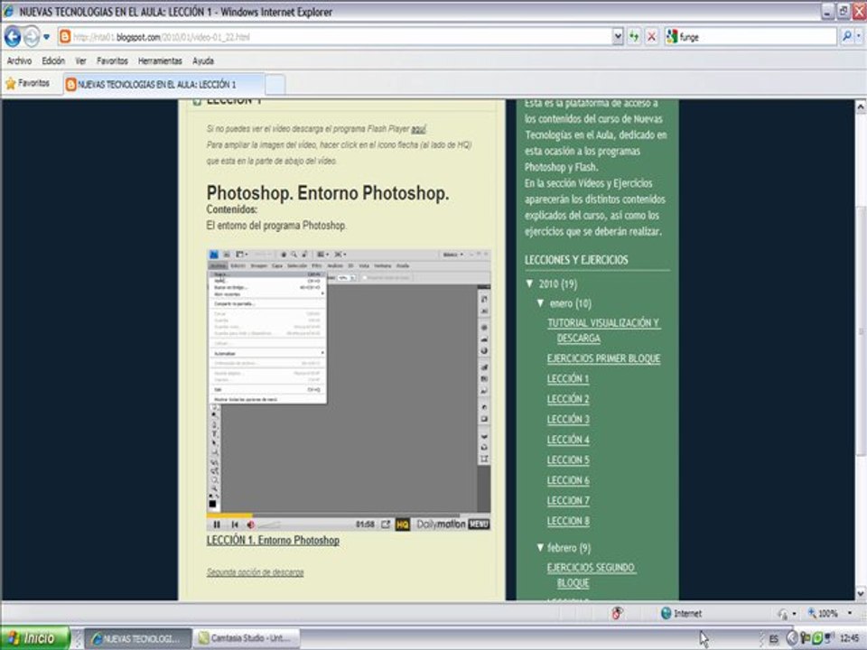
Task: Click the video thumbnail area
Action: (x=349, y=381)
